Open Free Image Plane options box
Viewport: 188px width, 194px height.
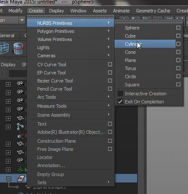point(110,149)
